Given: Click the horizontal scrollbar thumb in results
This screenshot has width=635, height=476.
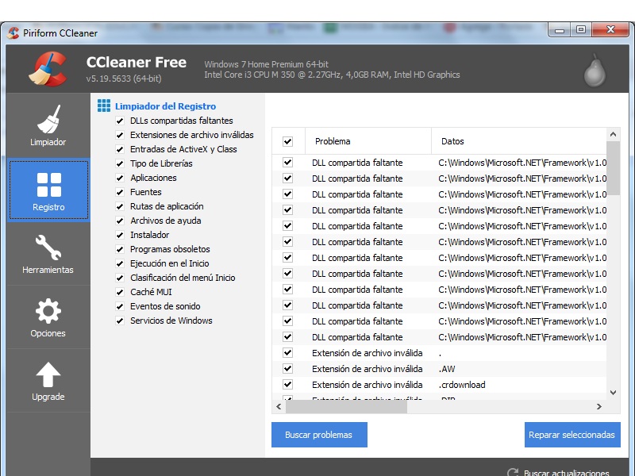Looking at the screenshot, I should click(346, 407).
